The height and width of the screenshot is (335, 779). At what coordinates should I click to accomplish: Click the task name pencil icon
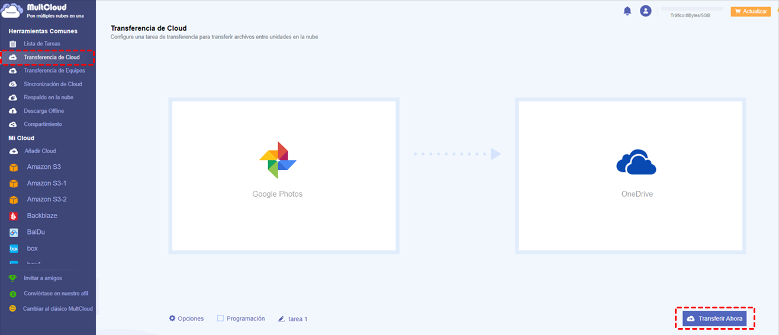click(x=282, y=318)
